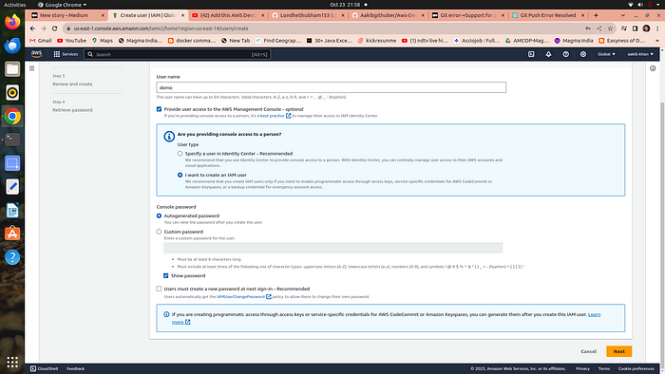Open the Gmail bookmark
Viewport: 665px width, 374px height.
point(41,41)
